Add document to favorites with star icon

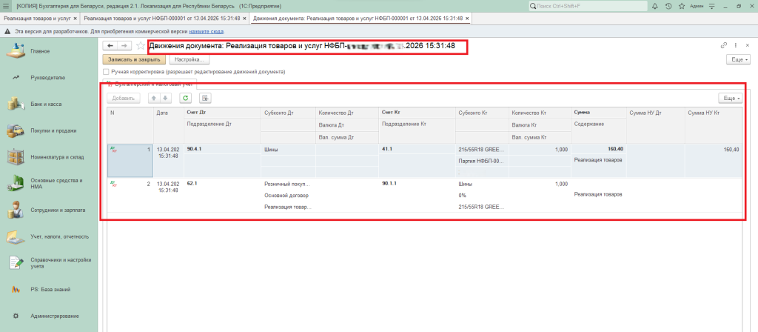tap(140, 46)
